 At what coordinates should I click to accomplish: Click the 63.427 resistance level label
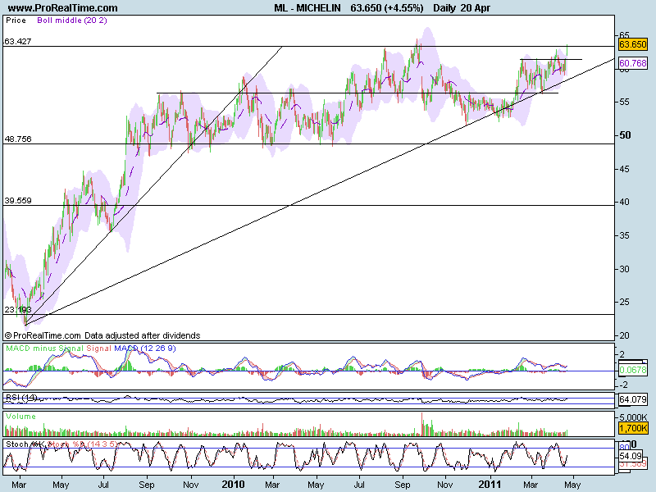17,42
